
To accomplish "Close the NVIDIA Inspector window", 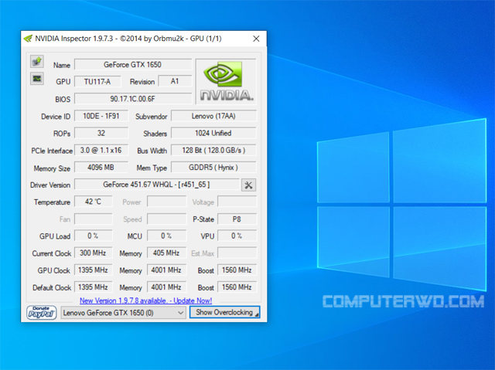I will pos(256,39).
